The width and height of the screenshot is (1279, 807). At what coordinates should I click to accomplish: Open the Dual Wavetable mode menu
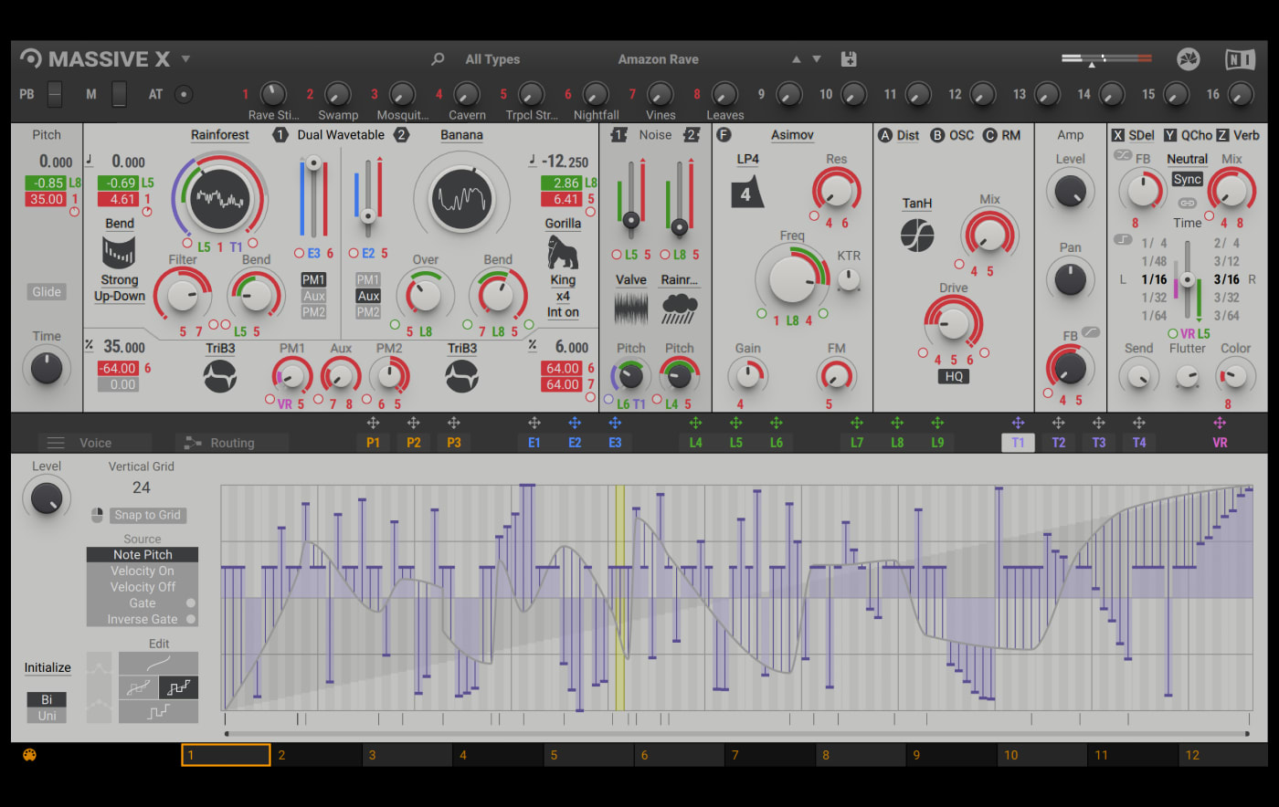click(341, 135)
